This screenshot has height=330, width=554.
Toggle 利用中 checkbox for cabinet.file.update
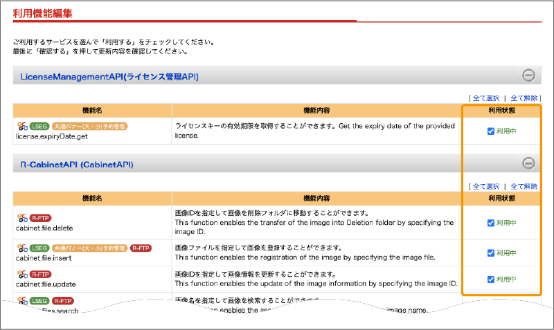pos(491,279)
